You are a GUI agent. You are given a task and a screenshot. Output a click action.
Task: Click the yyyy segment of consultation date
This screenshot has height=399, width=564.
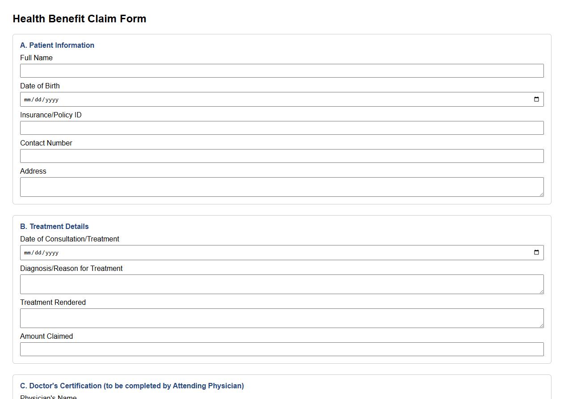click(53, 253)
